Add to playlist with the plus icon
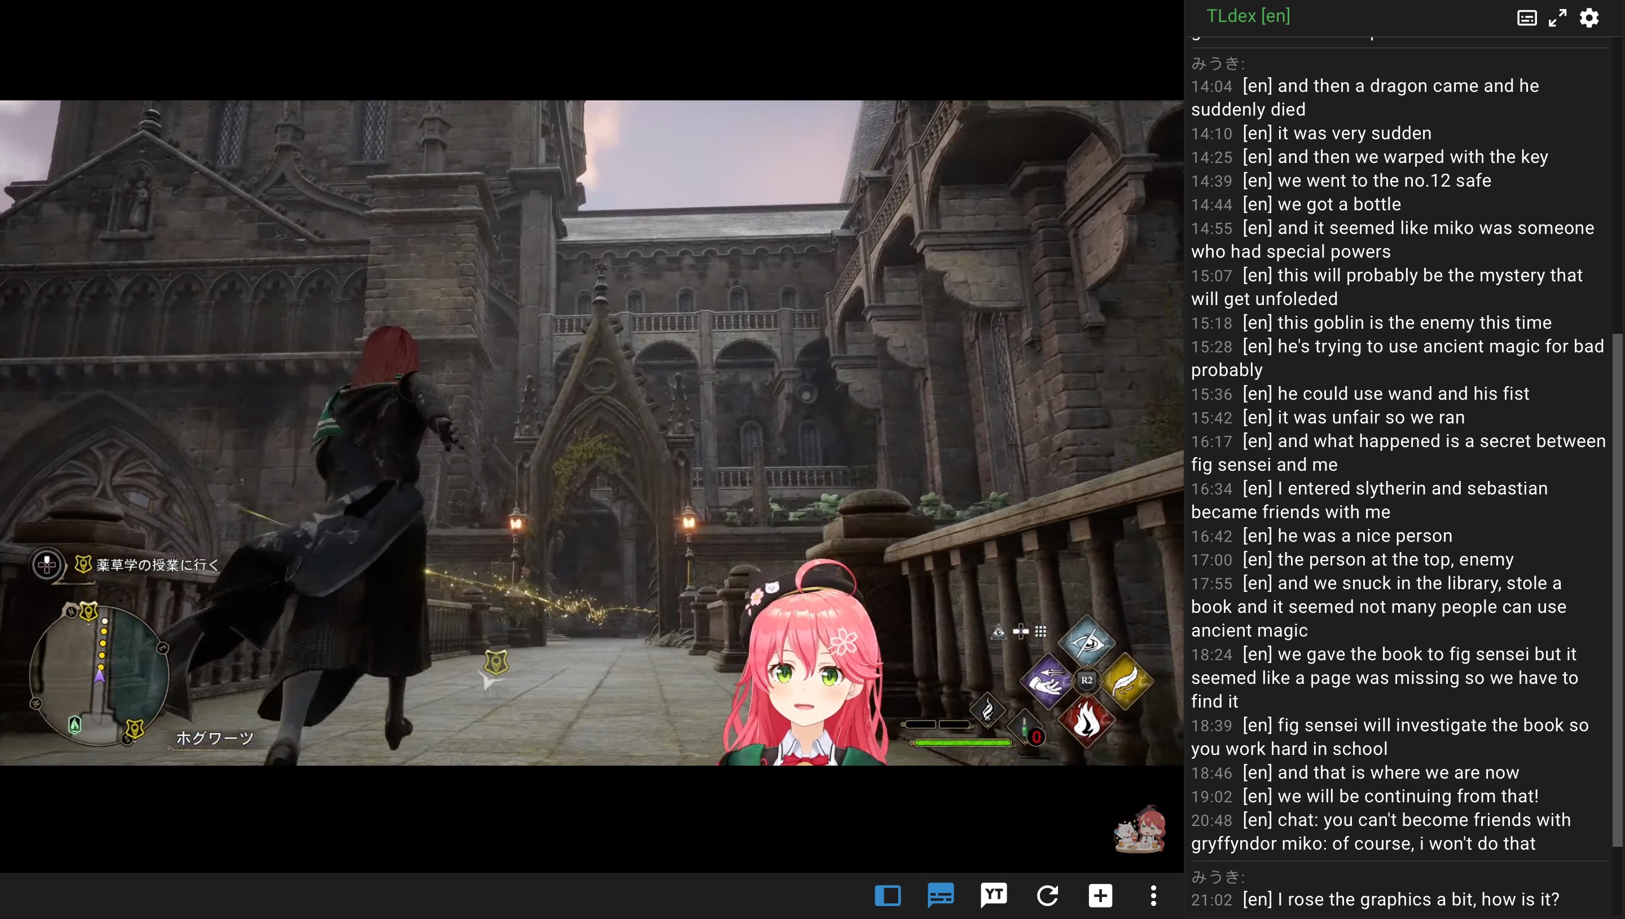The width and height of the screenshot is (1625, 919). pyautogui.click(x=1100, y=896)
